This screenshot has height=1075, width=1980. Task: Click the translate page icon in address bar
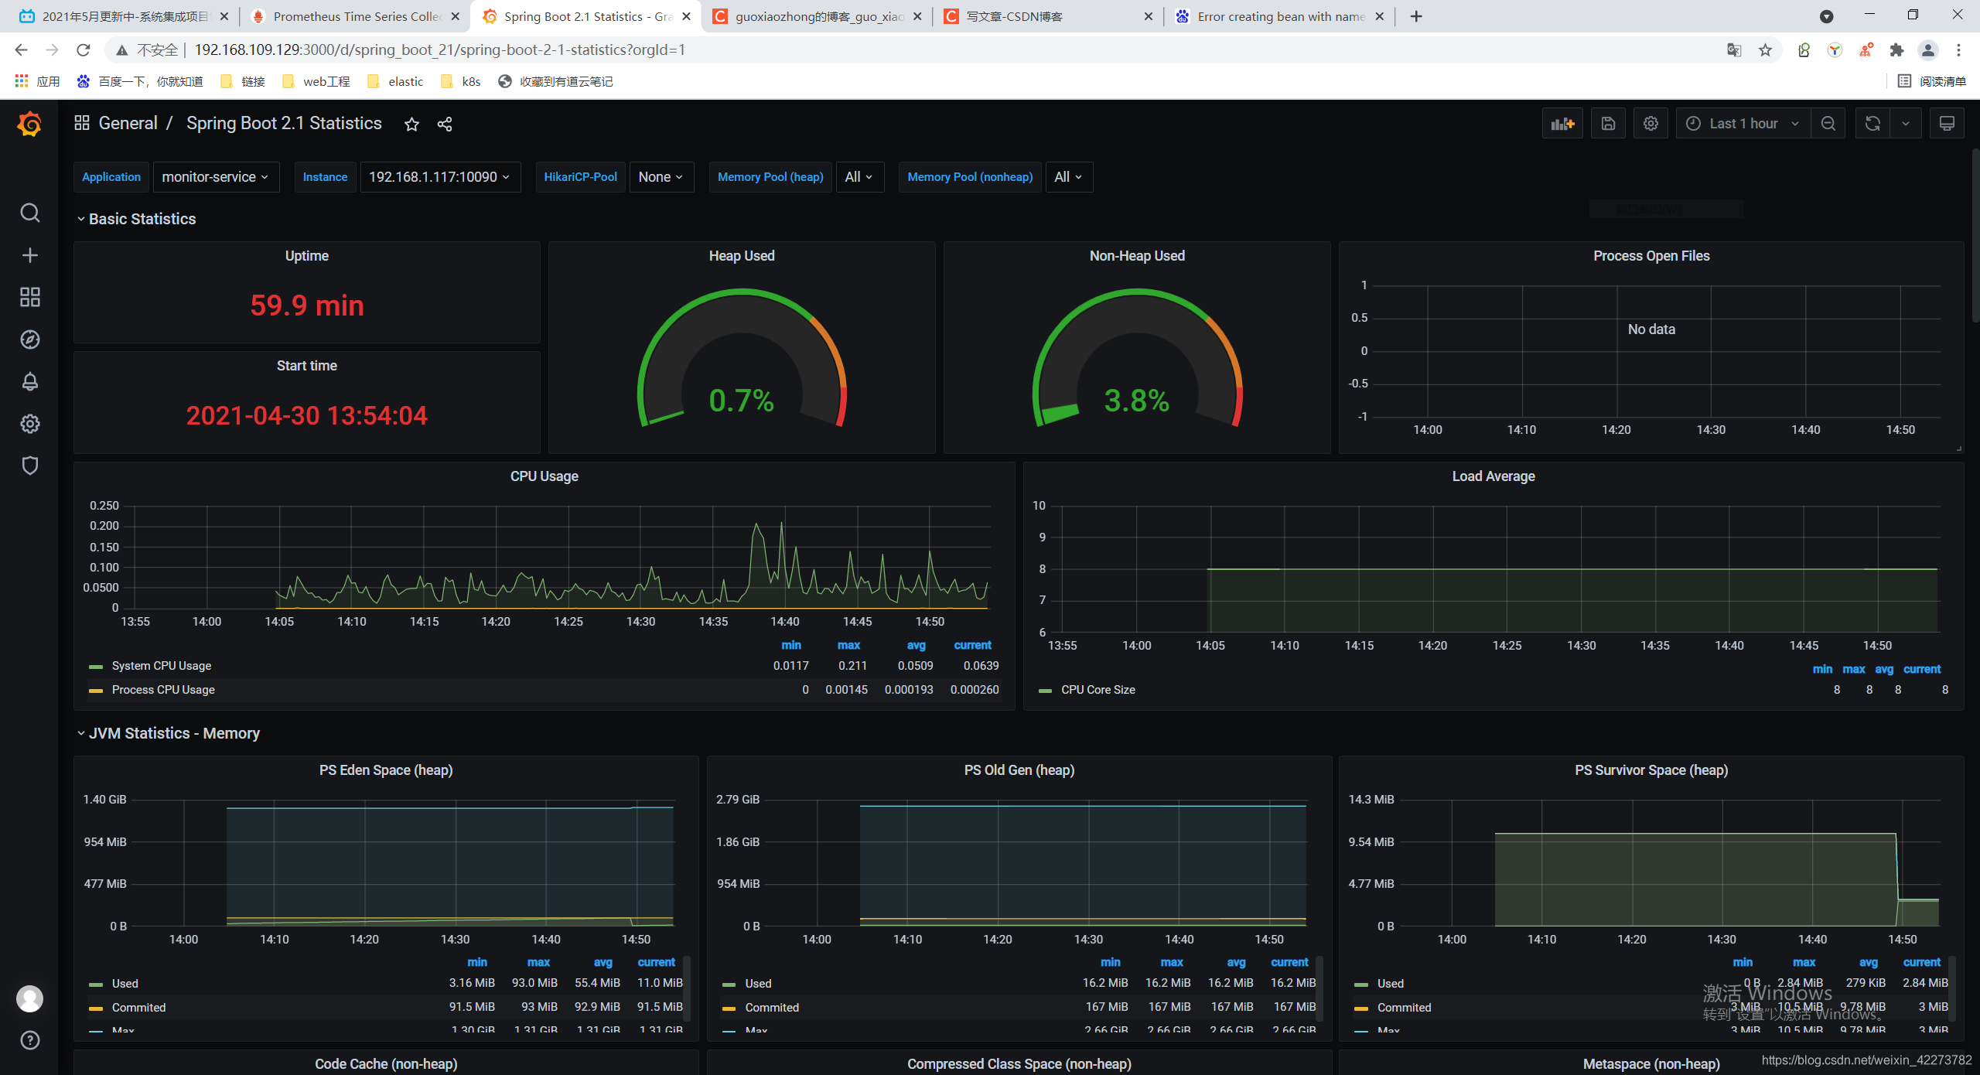1734,50
